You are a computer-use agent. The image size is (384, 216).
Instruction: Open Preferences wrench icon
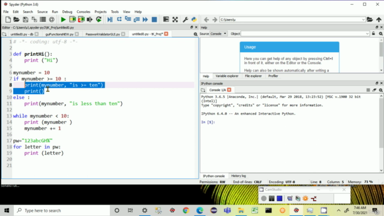(185, 20)
